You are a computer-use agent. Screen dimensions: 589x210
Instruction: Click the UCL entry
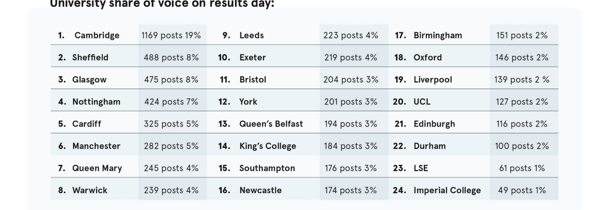[422, 102]
